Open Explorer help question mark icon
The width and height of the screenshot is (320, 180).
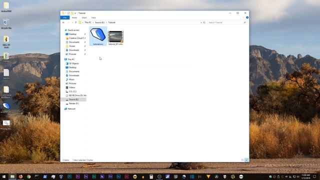[x=247, y=17]
